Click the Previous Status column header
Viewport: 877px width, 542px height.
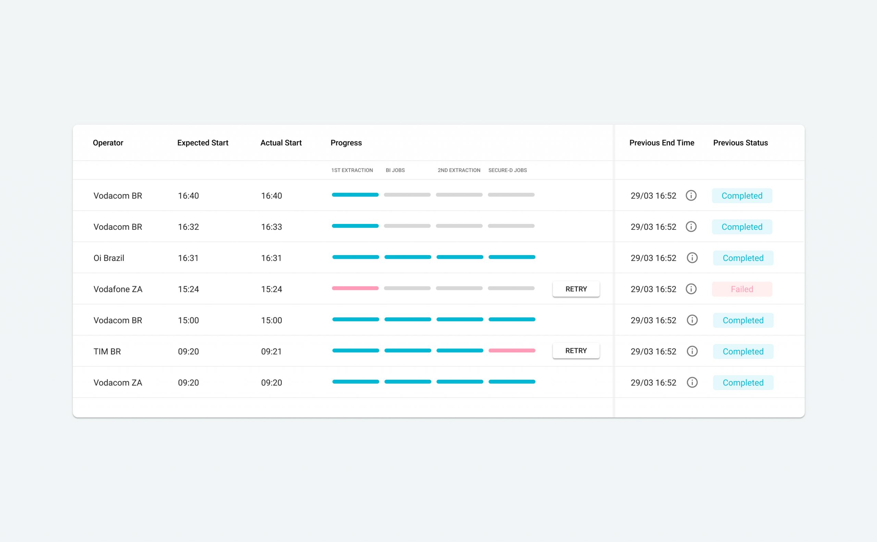740,143
